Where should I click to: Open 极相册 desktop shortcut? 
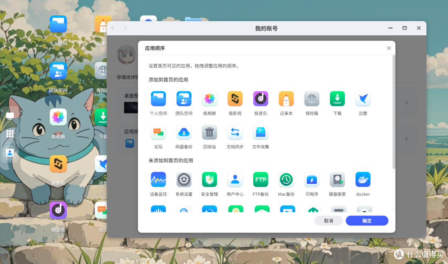(58, 117)
